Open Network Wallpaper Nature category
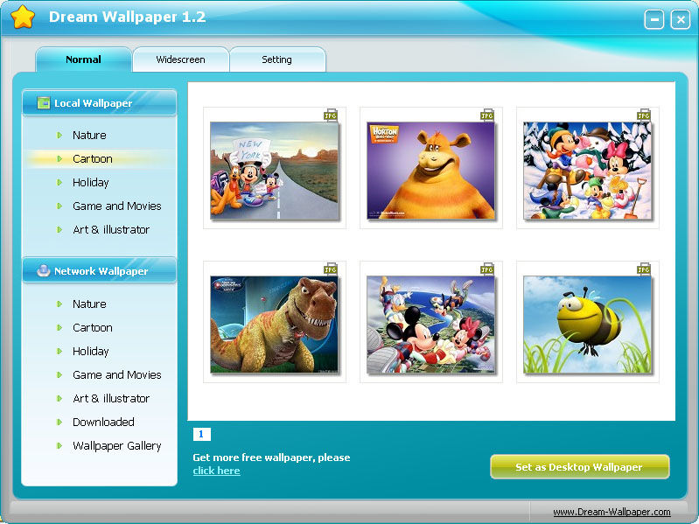This screenshot has width=699, height=524. (x=89, y=304)
